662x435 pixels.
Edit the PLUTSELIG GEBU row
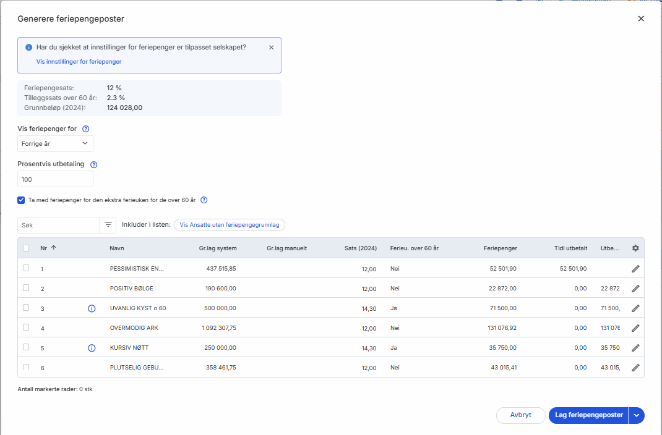(x=635, y=368)
